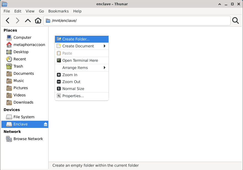Select Browse Network in the sidebar
Image resolution: width=243 pixels, height=170 pixels.
click(x=28, y=139)
